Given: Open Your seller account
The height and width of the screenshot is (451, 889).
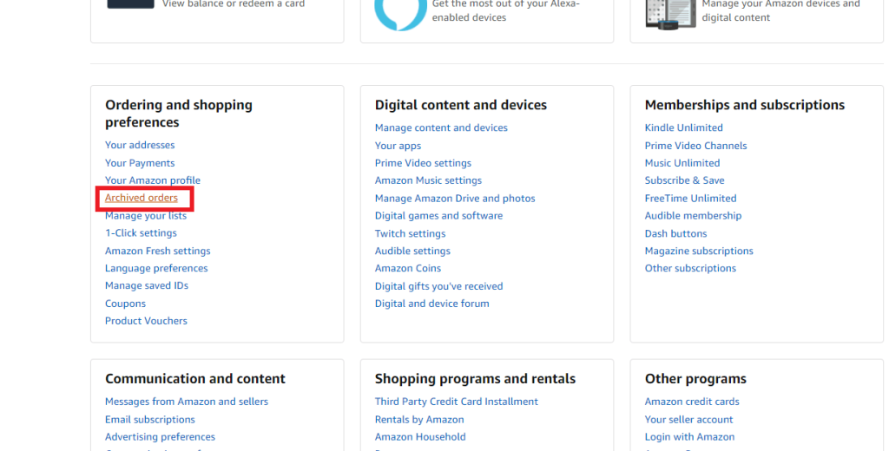Looking at the screenshot, I should (x=688, y=420).
